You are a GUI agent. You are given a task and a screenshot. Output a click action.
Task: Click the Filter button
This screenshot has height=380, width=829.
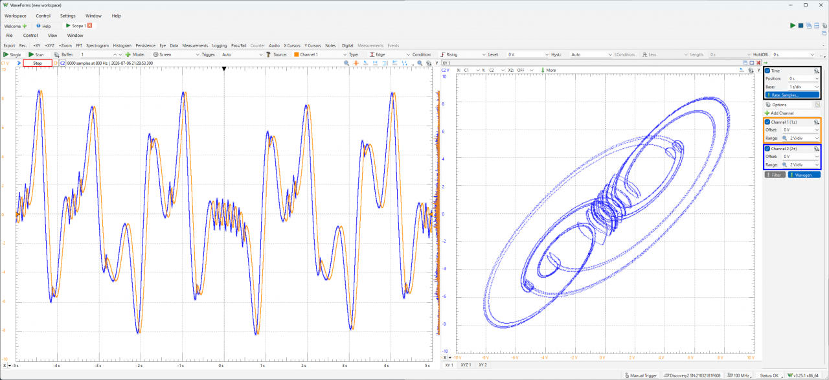pyautogui.click(x=775, y=175)
